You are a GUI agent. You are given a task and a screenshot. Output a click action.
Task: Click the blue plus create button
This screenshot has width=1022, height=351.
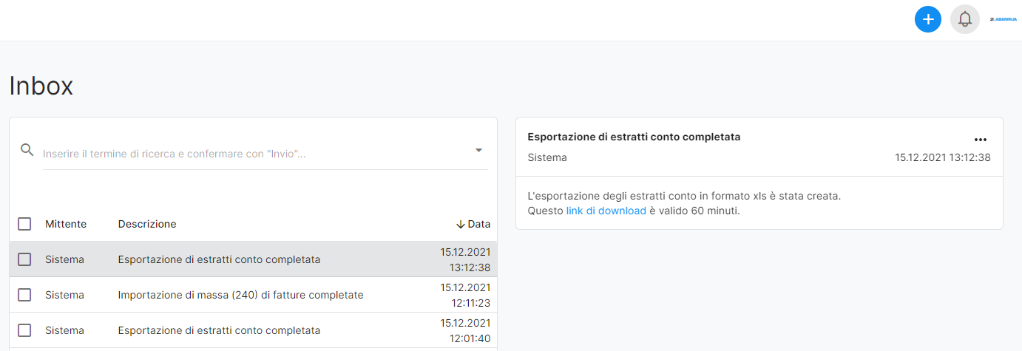pos(927,19)
